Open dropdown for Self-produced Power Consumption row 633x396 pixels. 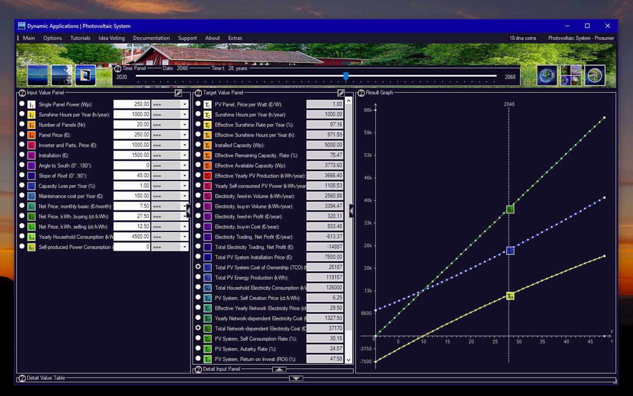(185, 247)
